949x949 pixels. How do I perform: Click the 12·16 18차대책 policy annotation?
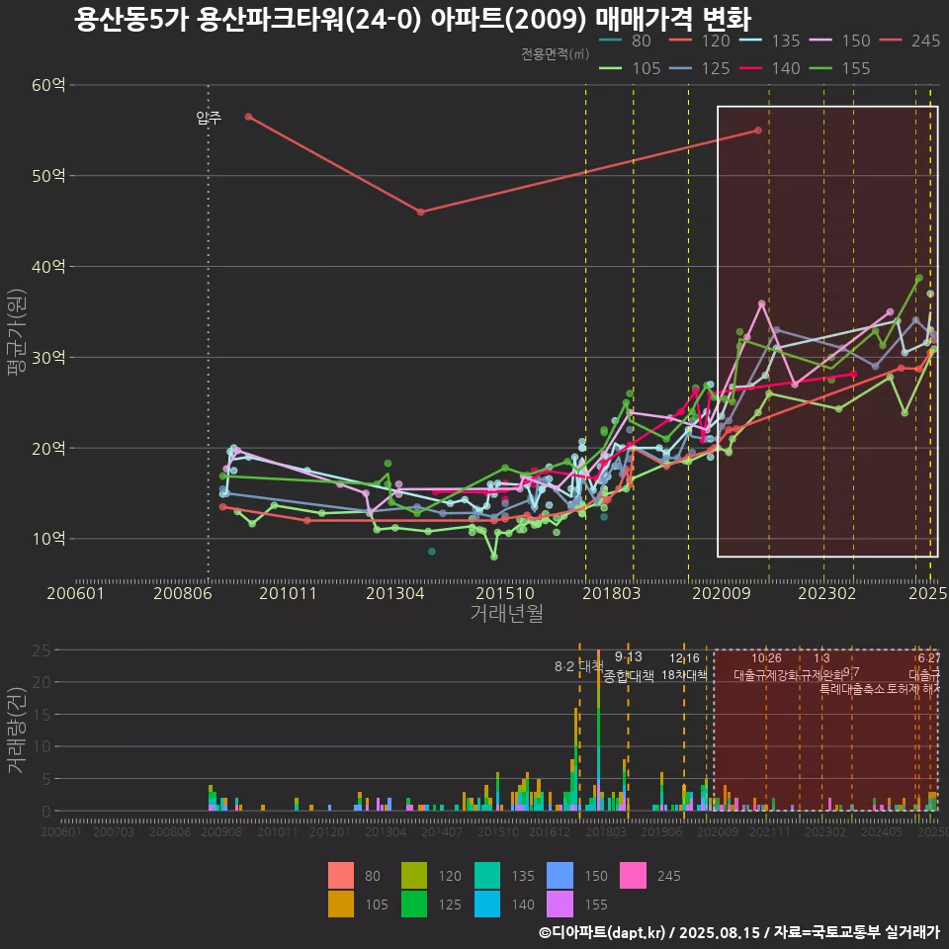point(684,666)
